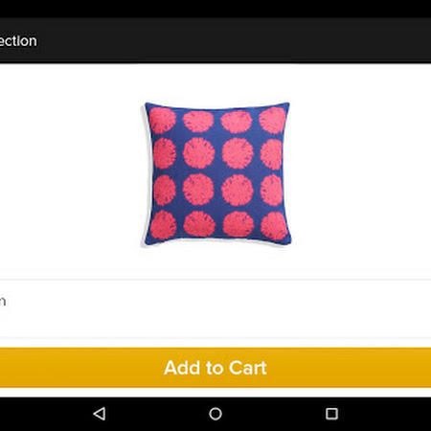Click the white area right of the pillow

[x=361, y=172]
